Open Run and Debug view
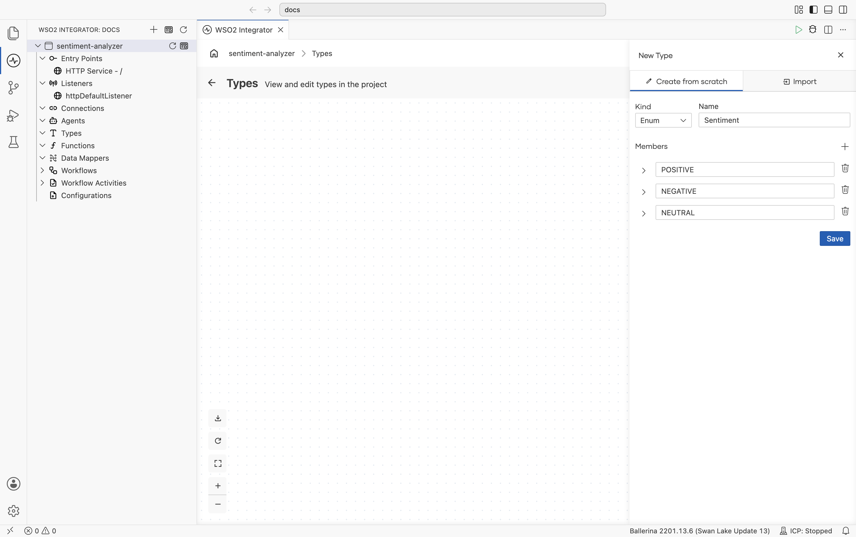Viewport: 856px width, 537px height. pos(14,115)
